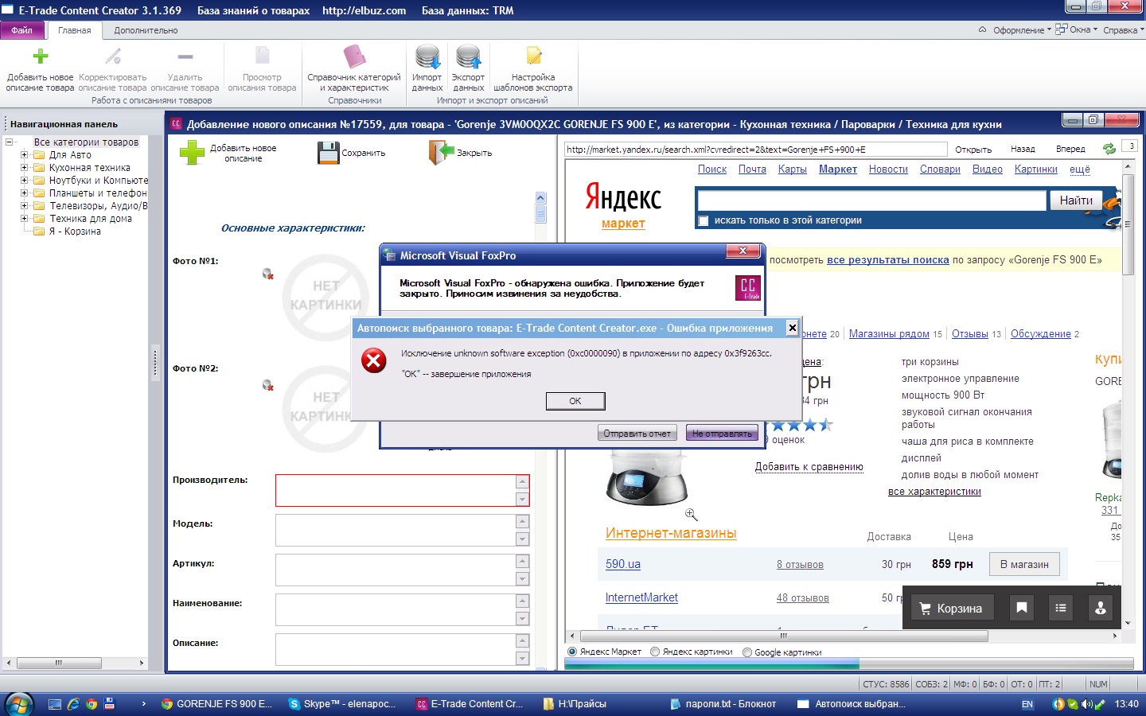1146x716 pixels.
Task: Click the list icon in the dark Корзина bar
Action: 1061,608
